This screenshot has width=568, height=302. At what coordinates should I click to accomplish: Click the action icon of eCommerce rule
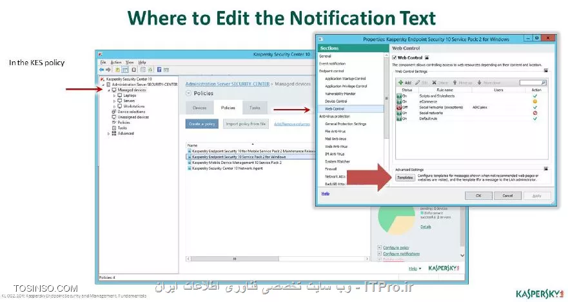point(534,101)
